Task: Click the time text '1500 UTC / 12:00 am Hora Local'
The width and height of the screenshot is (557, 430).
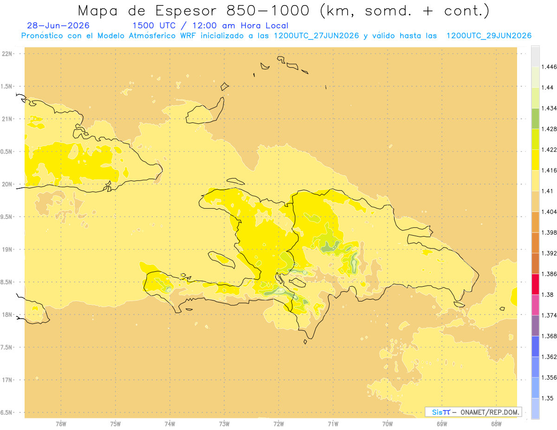Action: coord(210,26)
